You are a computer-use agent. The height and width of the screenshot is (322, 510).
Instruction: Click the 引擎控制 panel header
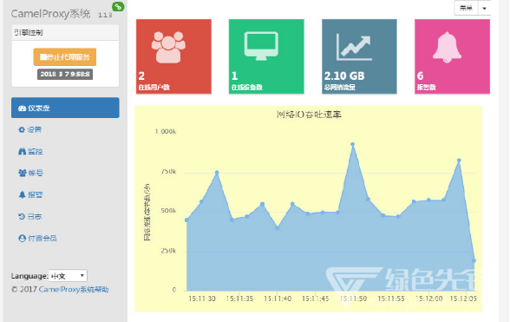[65, 33]
